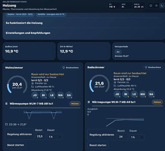Select MA person badge in Wohnzimmer
This screenshot has height=151, width=165.
(60, 95)
